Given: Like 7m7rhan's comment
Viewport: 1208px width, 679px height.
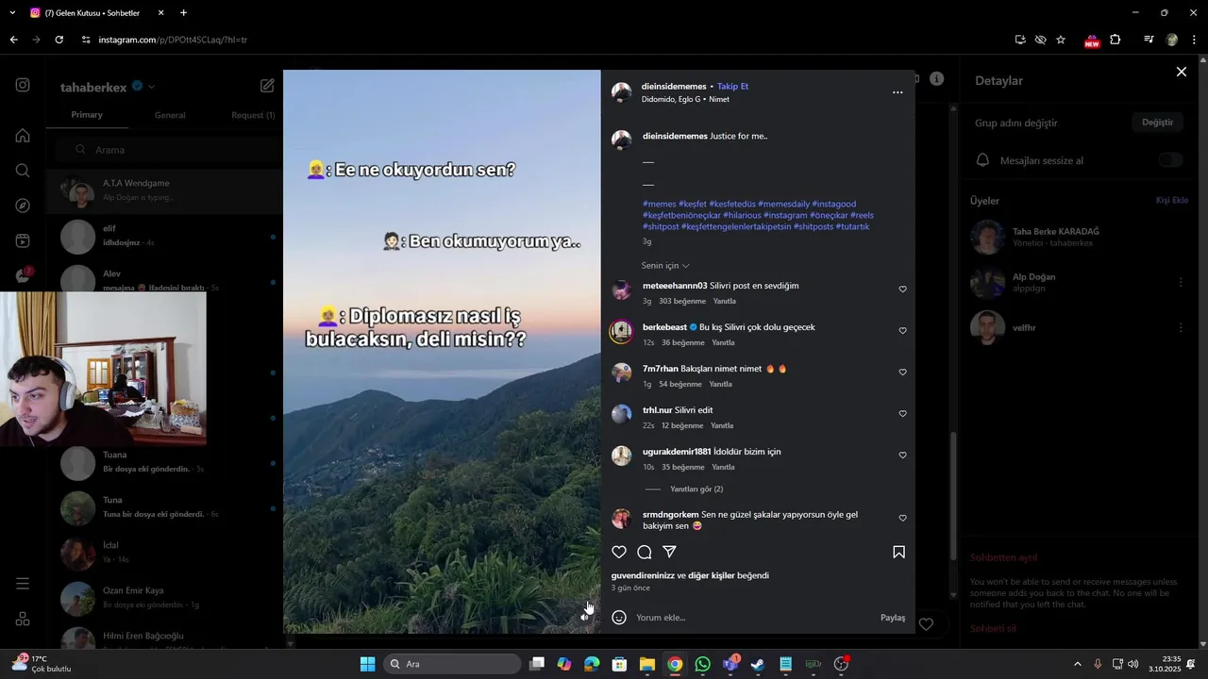Looking at the screenshot, I should click(902, 373).
